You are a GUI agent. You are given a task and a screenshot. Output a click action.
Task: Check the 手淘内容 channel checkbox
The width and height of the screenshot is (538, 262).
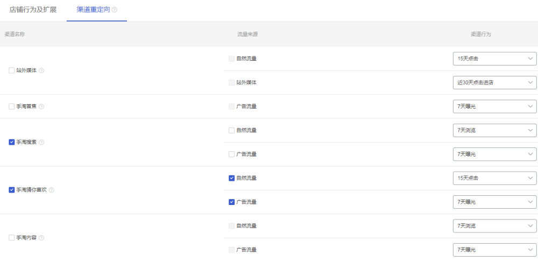click(12, 238)
